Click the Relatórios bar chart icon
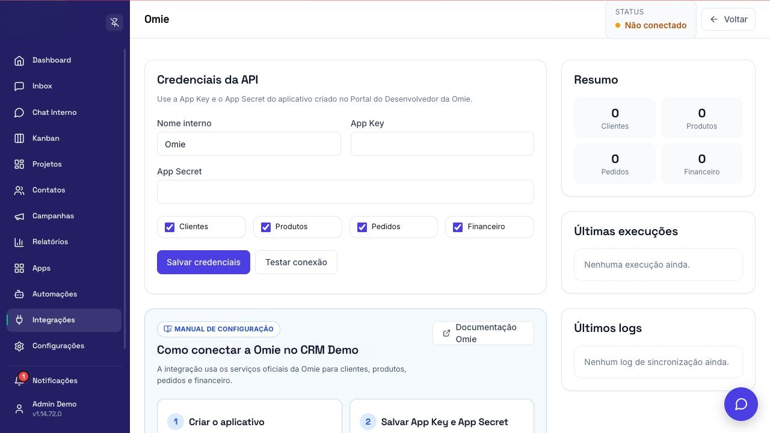The image size is (770, 433). [x=19, y=242]
